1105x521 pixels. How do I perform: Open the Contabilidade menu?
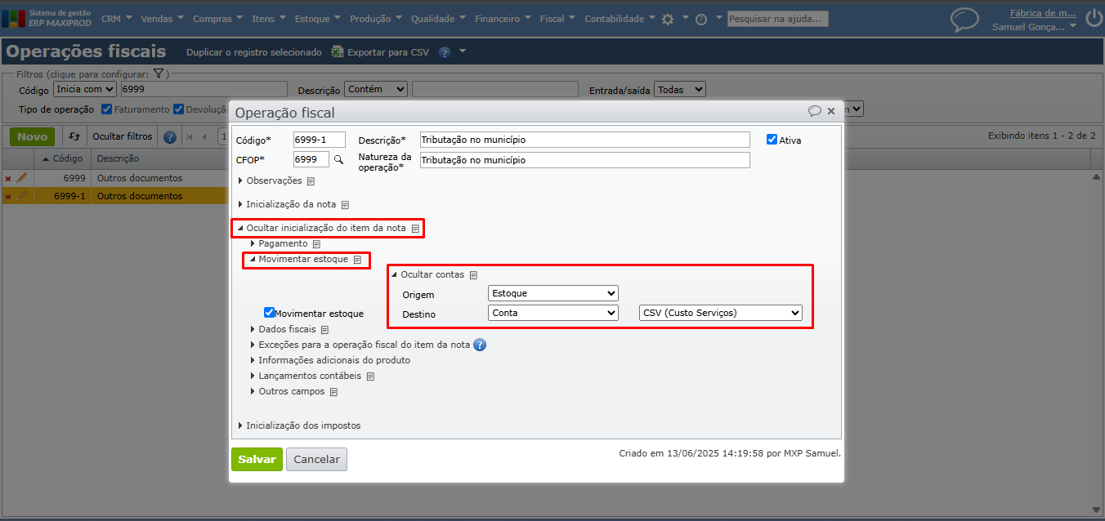click(620, 19)
